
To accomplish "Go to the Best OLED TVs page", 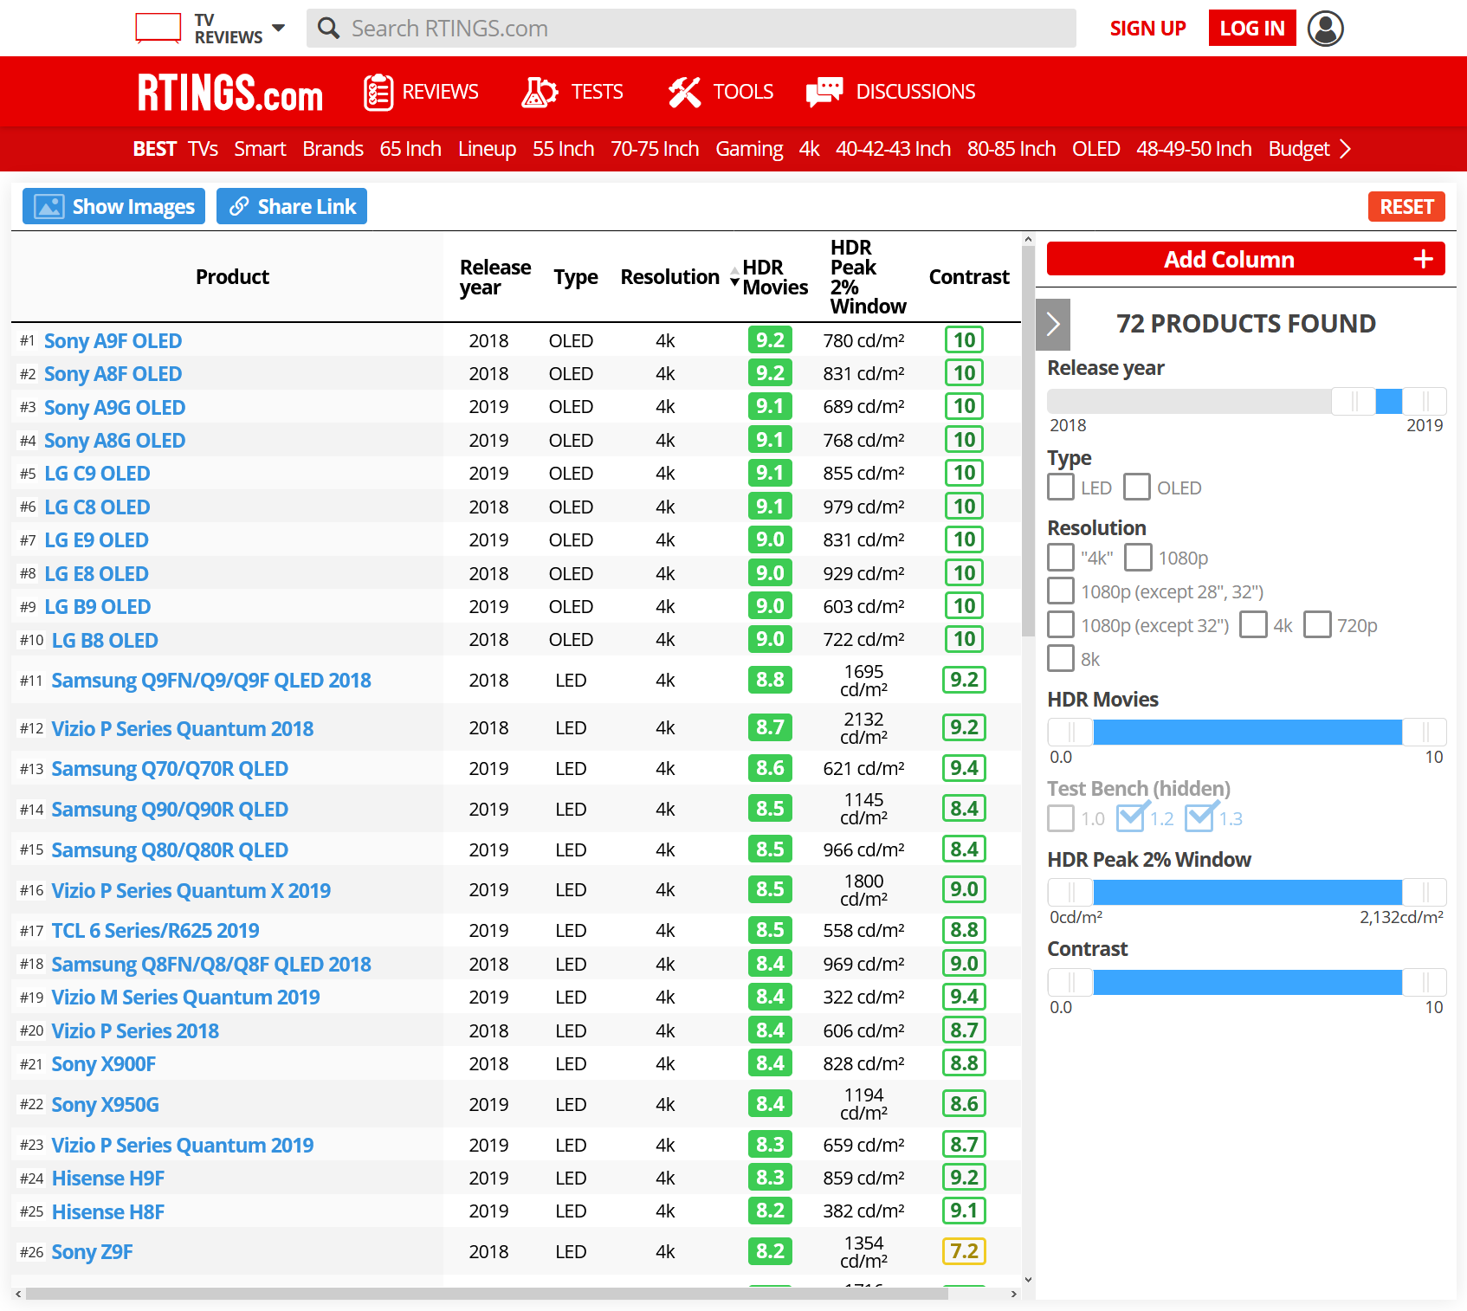I will pos(1095,149).
